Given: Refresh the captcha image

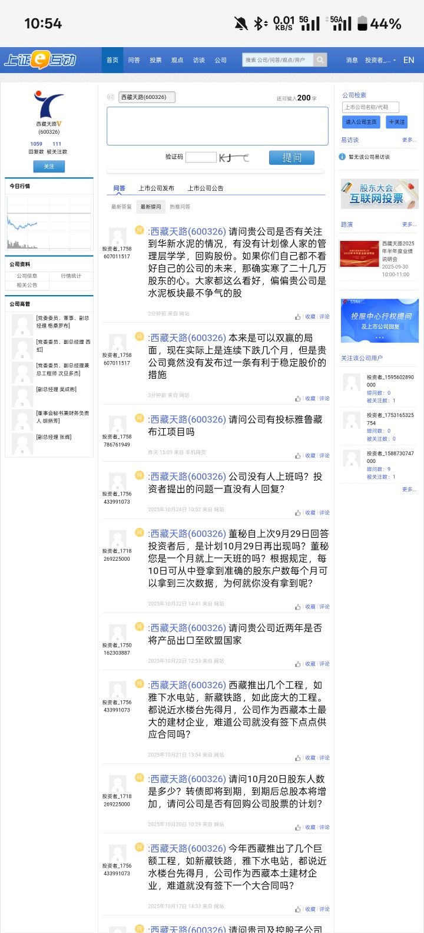Looking at the screenshot, I should pos(234,157).
